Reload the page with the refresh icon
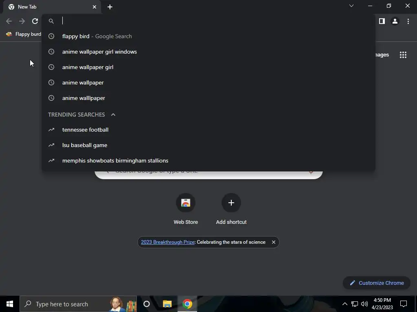Viewport: 417px width, 312px height. (35, 21)
